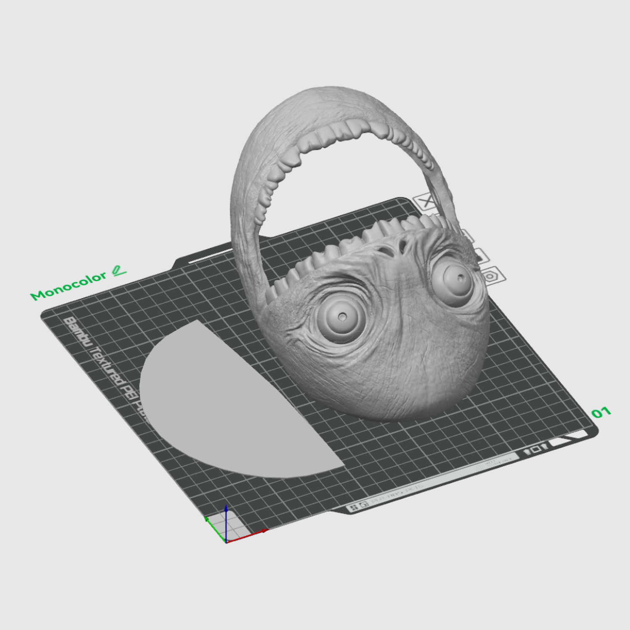
Task: Click the plate remove X icon
Action: (x=427, y=201)
